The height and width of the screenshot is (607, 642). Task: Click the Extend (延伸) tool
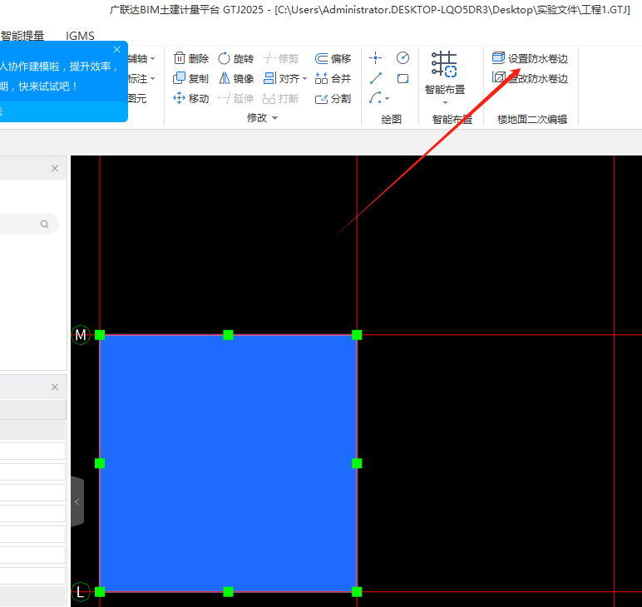pos(236,98)
